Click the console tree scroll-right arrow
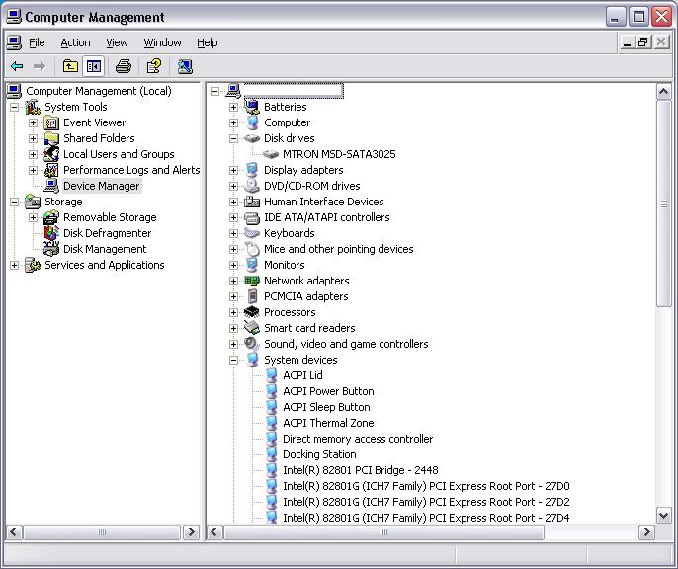This screenshot has height=569, width=678. (x=191, y=532)
